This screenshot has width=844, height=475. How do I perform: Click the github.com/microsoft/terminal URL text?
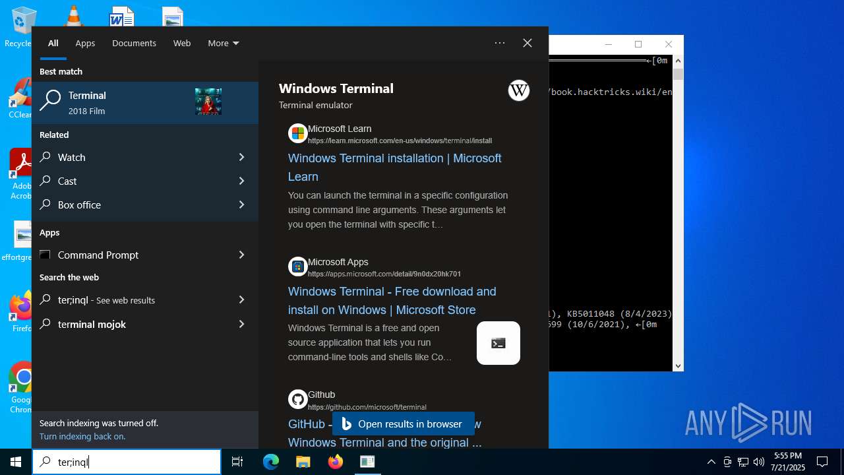[x=367, y=407]
